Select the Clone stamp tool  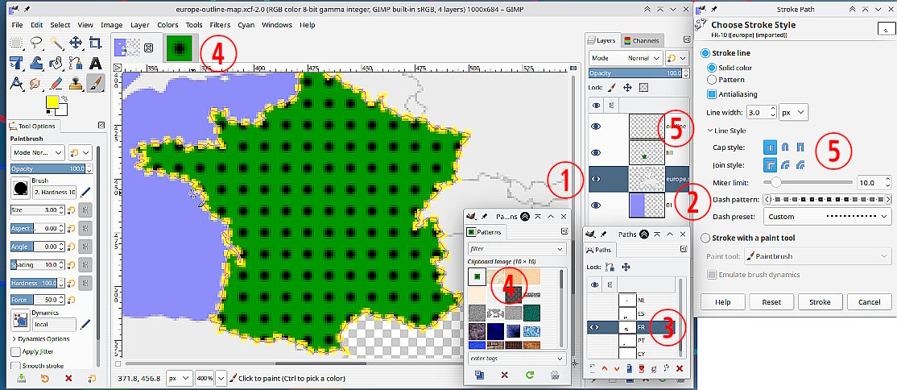pyautogui.click(x=76, y=83)
